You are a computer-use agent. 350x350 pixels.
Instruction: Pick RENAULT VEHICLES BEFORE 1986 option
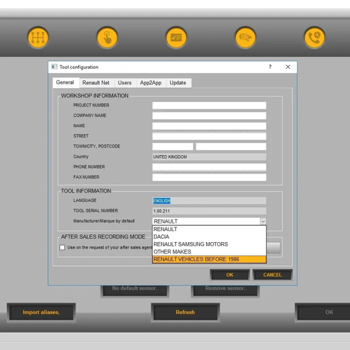pos(209,259)
